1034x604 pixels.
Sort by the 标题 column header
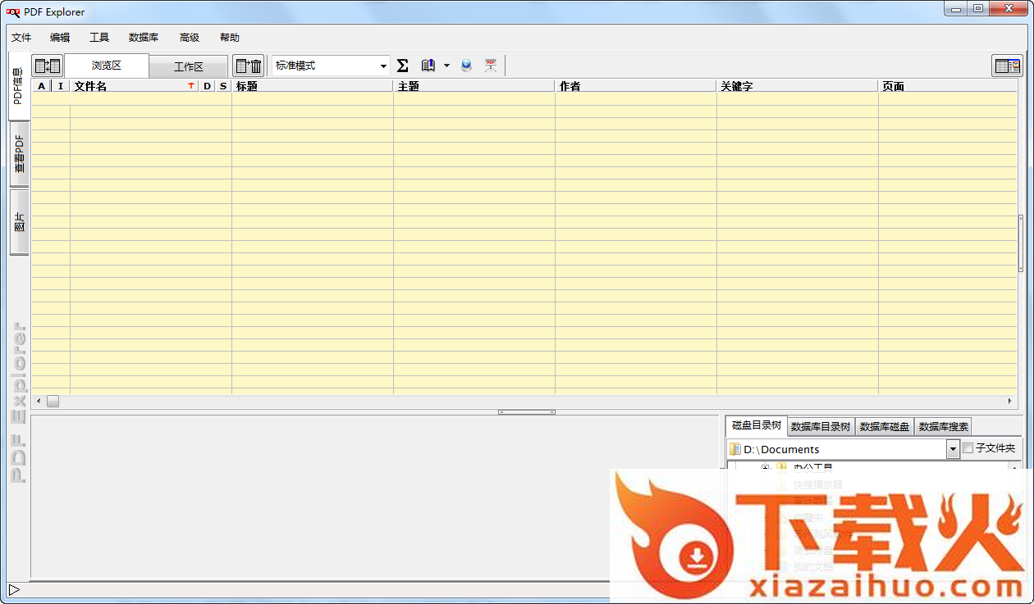[x=313, y=86]
